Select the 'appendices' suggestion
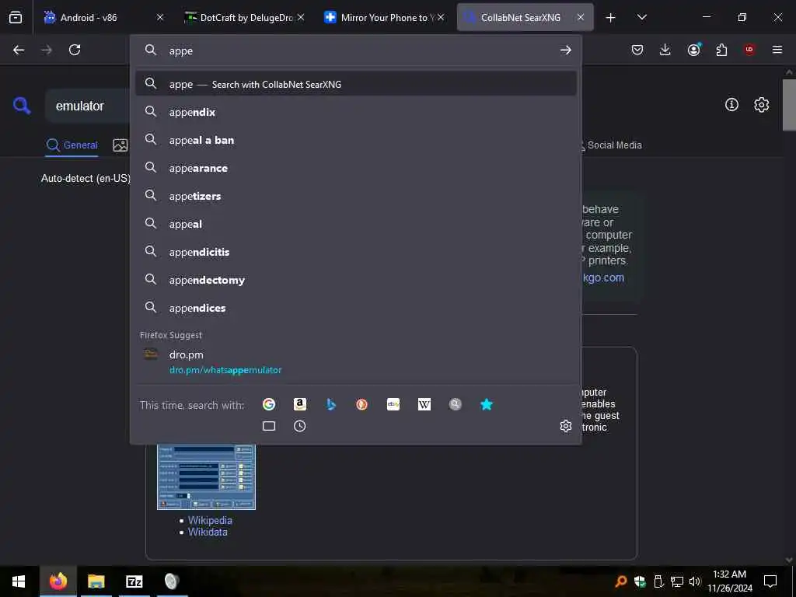The height and width of the screenshot is (597, 796). click(x=356, y=307)
